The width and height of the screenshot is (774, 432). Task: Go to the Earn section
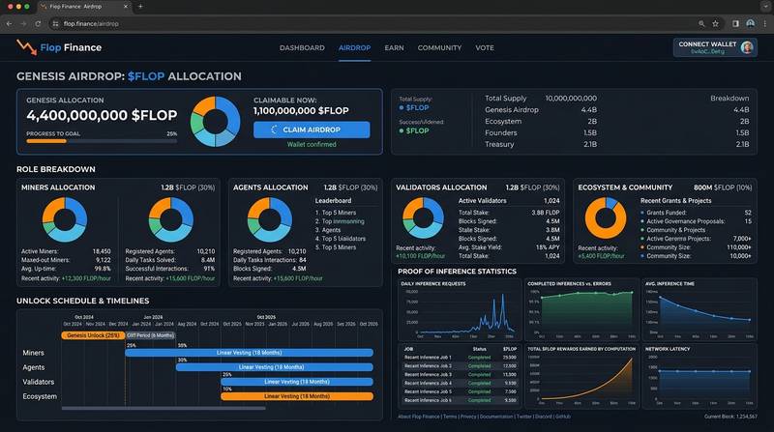tap(394, 47)
